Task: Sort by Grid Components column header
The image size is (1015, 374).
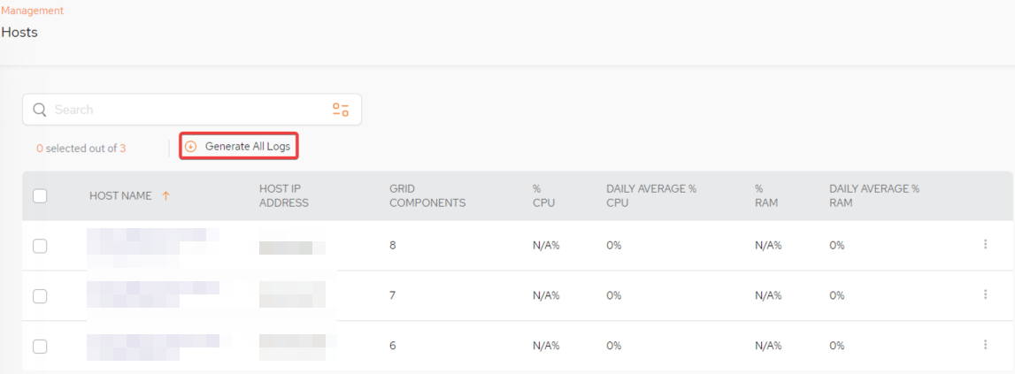Action: click(x=427, y=195)
